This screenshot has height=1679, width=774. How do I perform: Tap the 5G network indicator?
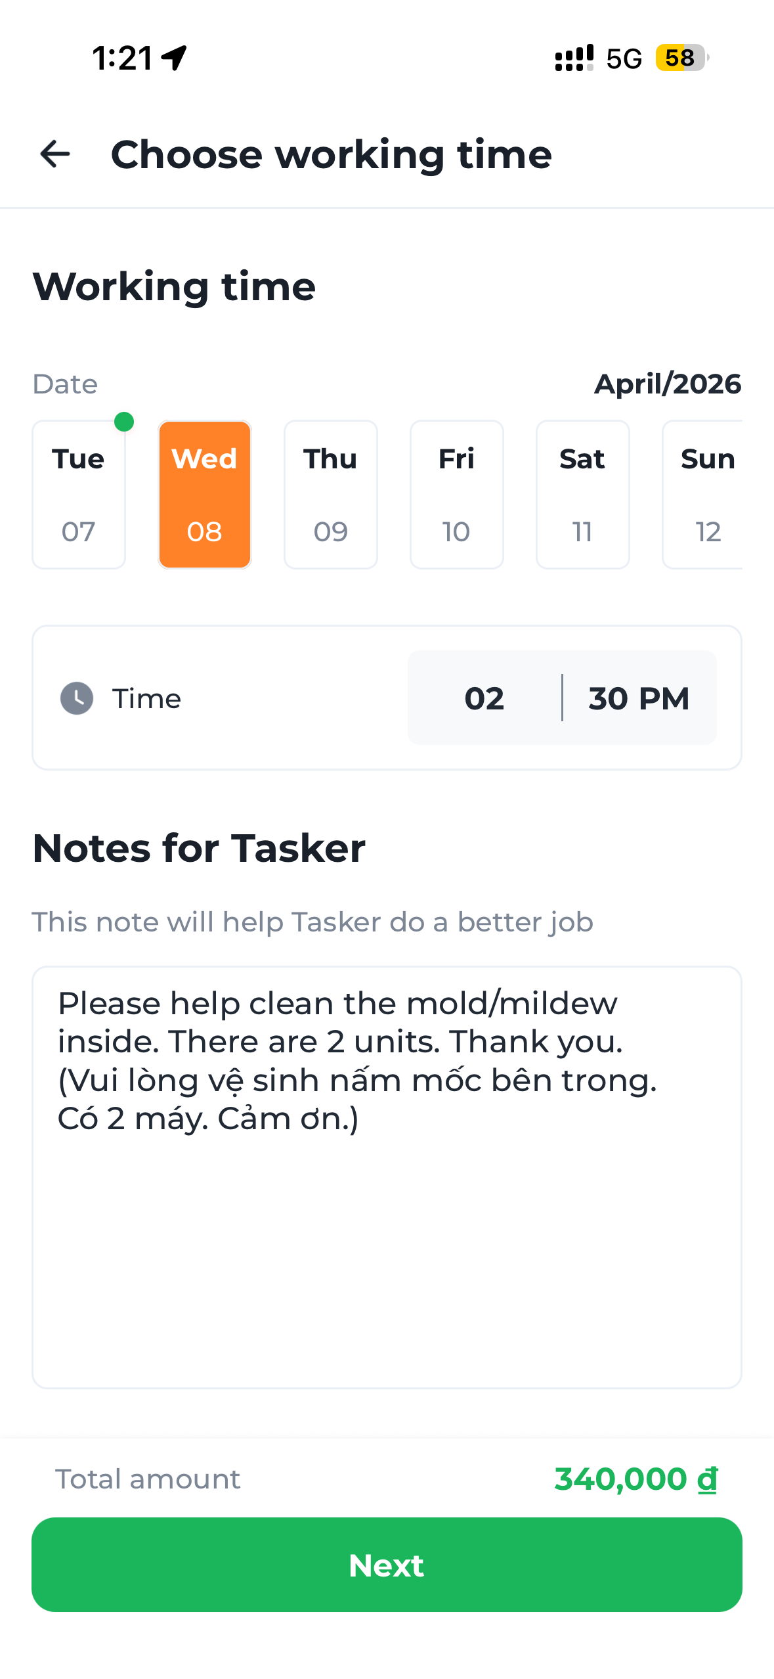click(624, 59)
